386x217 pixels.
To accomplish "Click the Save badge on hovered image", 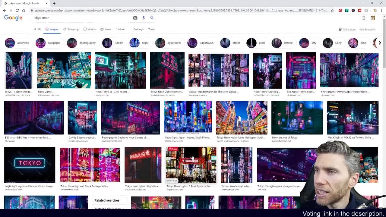I will [173, 149].
